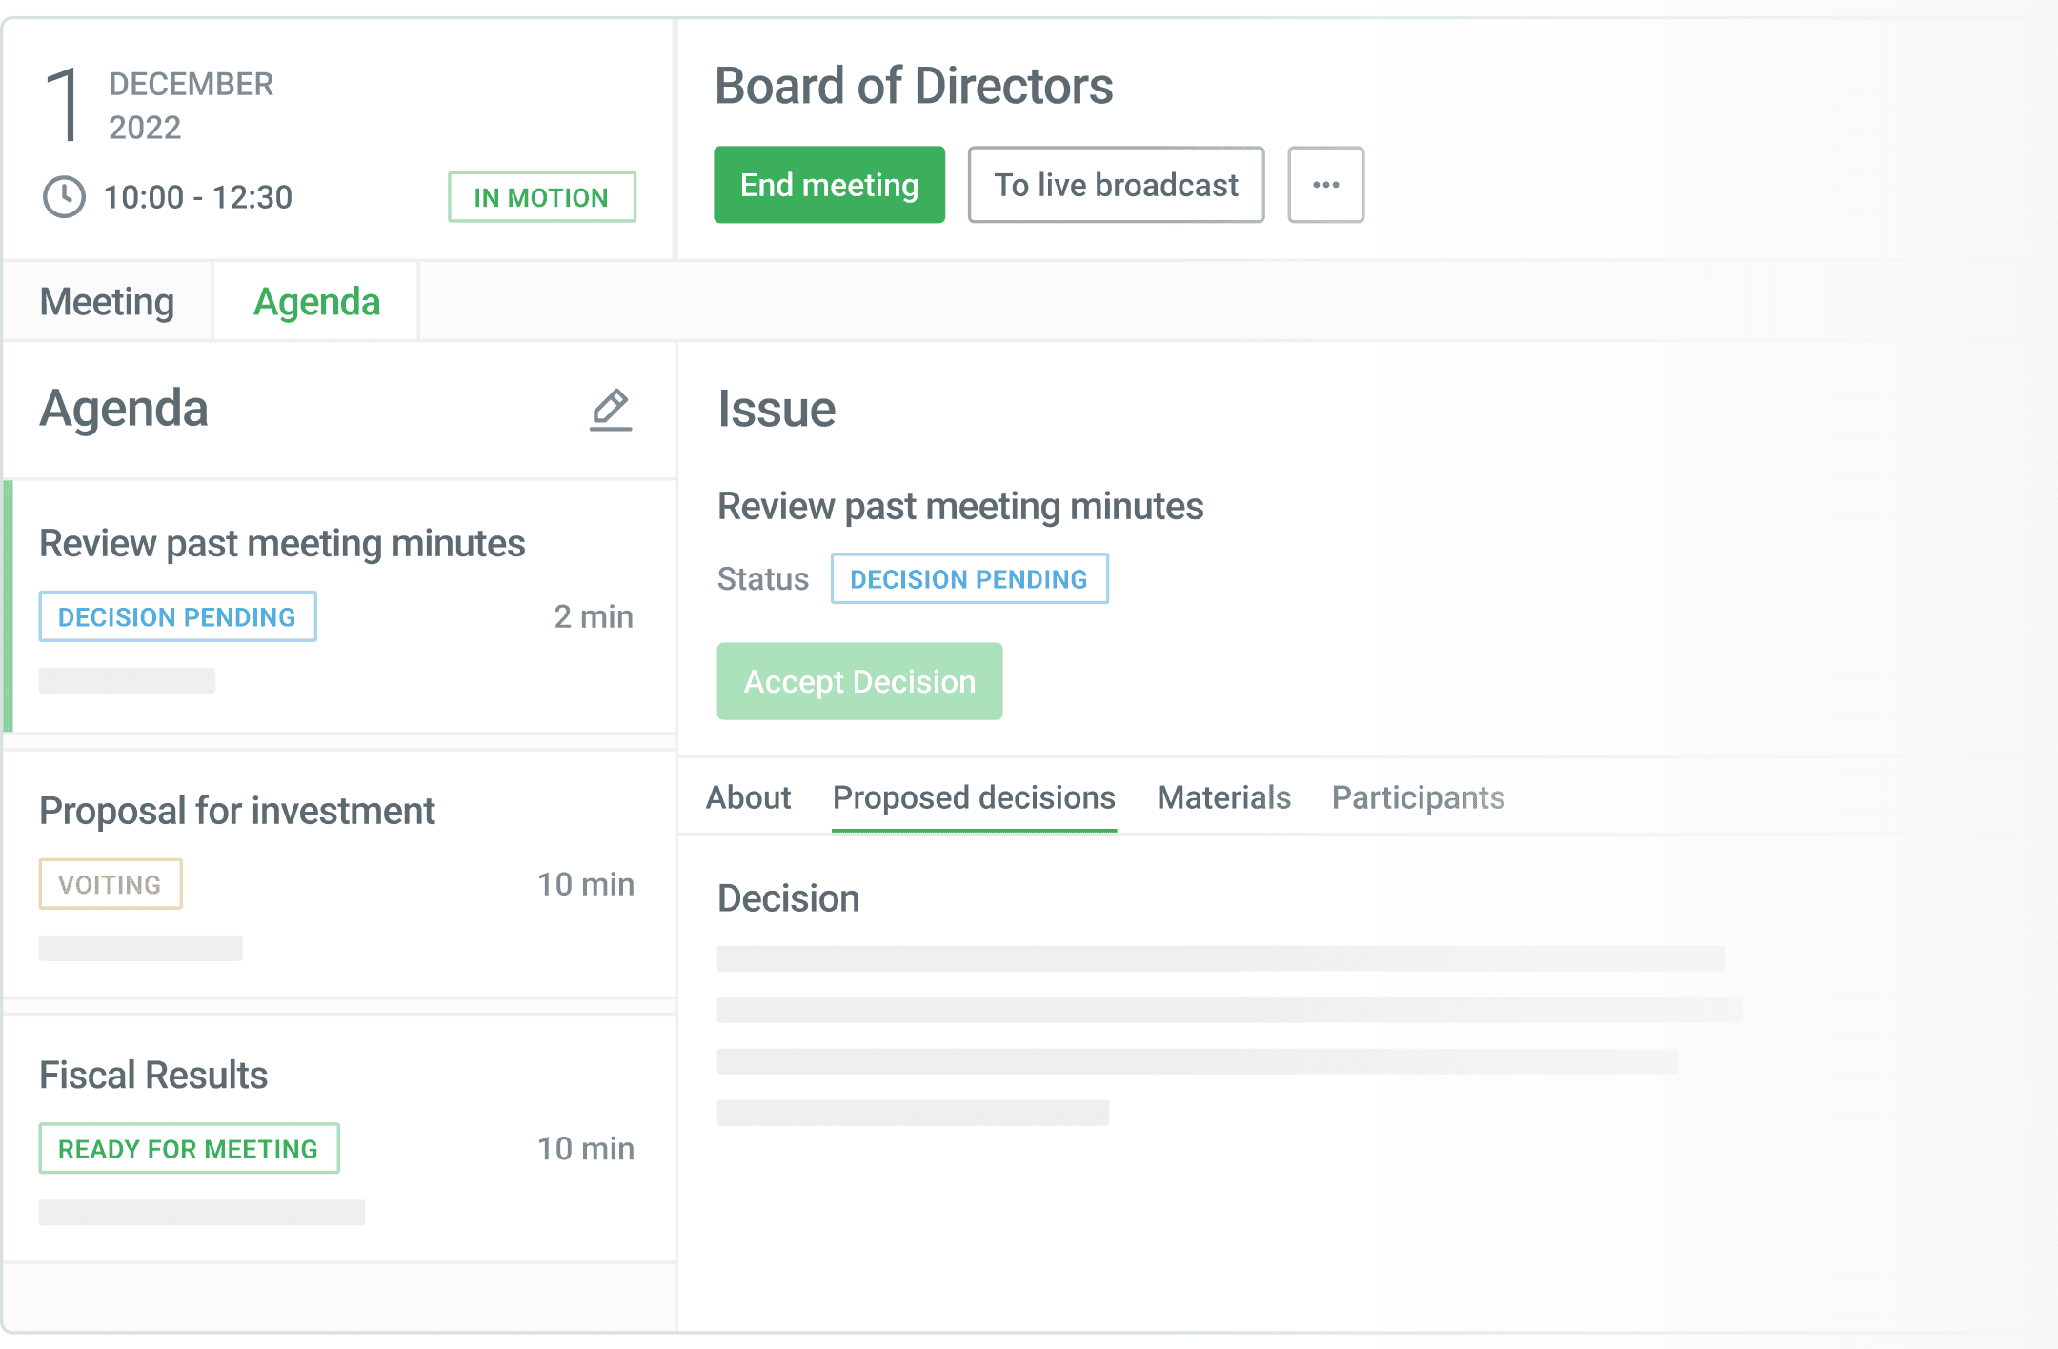Select the Review past meeting minutes agenda item
The height and width of the screenshot is (1349, 2058).
(x=282, y=544)
